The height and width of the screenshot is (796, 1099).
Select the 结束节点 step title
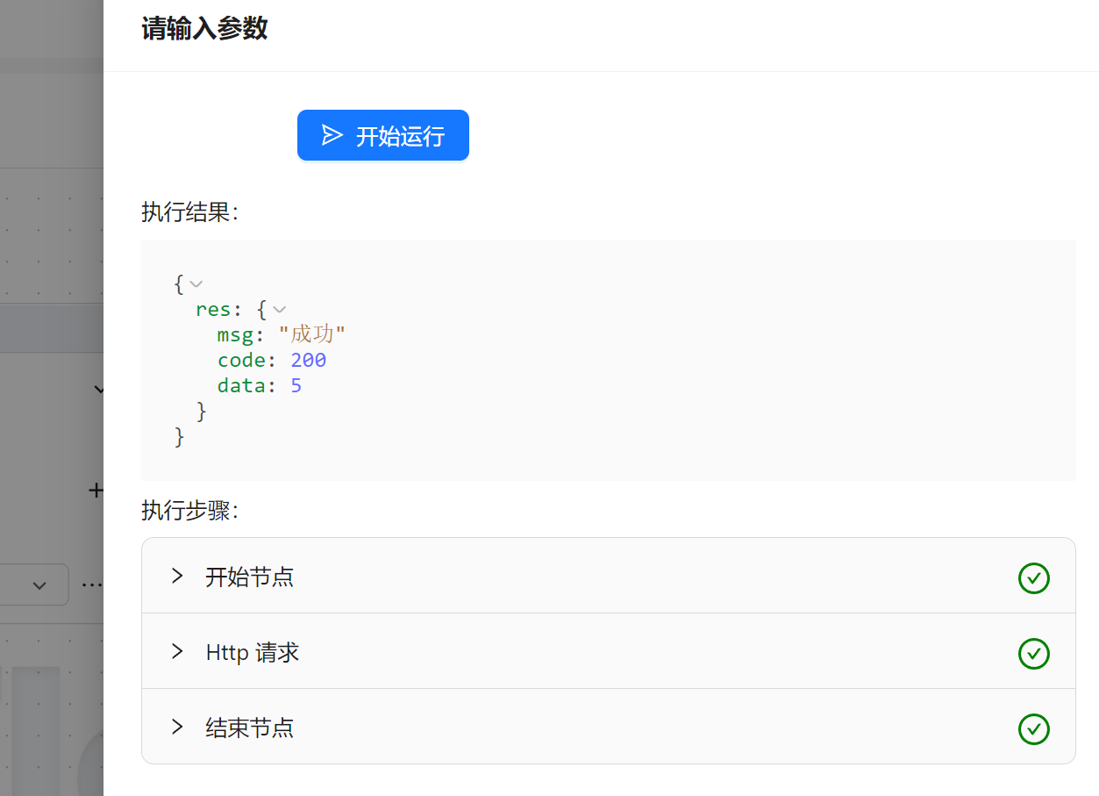pyautogui.click(x=249, y=728)
